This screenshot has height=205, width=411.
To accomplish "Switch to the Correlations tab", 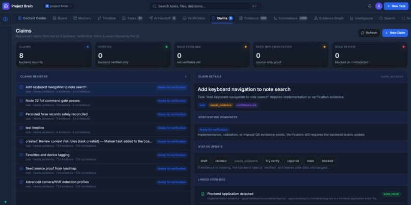I will pos(291,18).
